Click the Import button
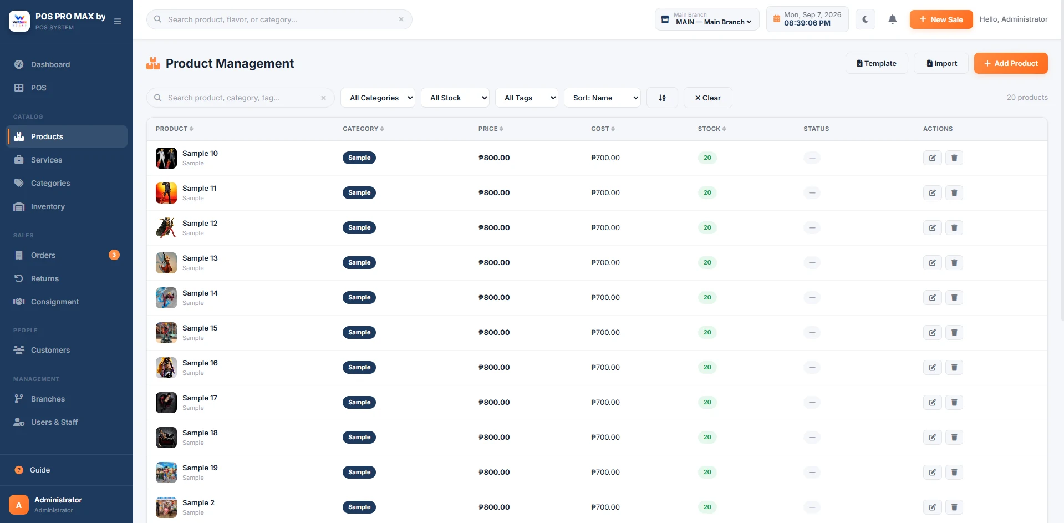 941,63
